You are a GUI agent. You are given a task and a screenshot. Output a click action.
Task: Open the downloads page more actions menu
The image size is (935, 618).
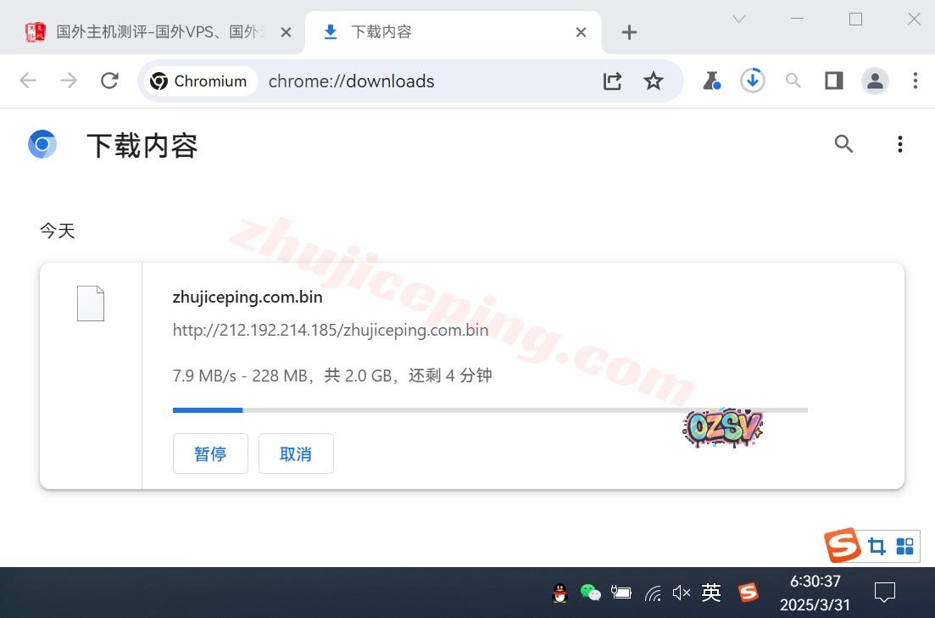(899, 144)
